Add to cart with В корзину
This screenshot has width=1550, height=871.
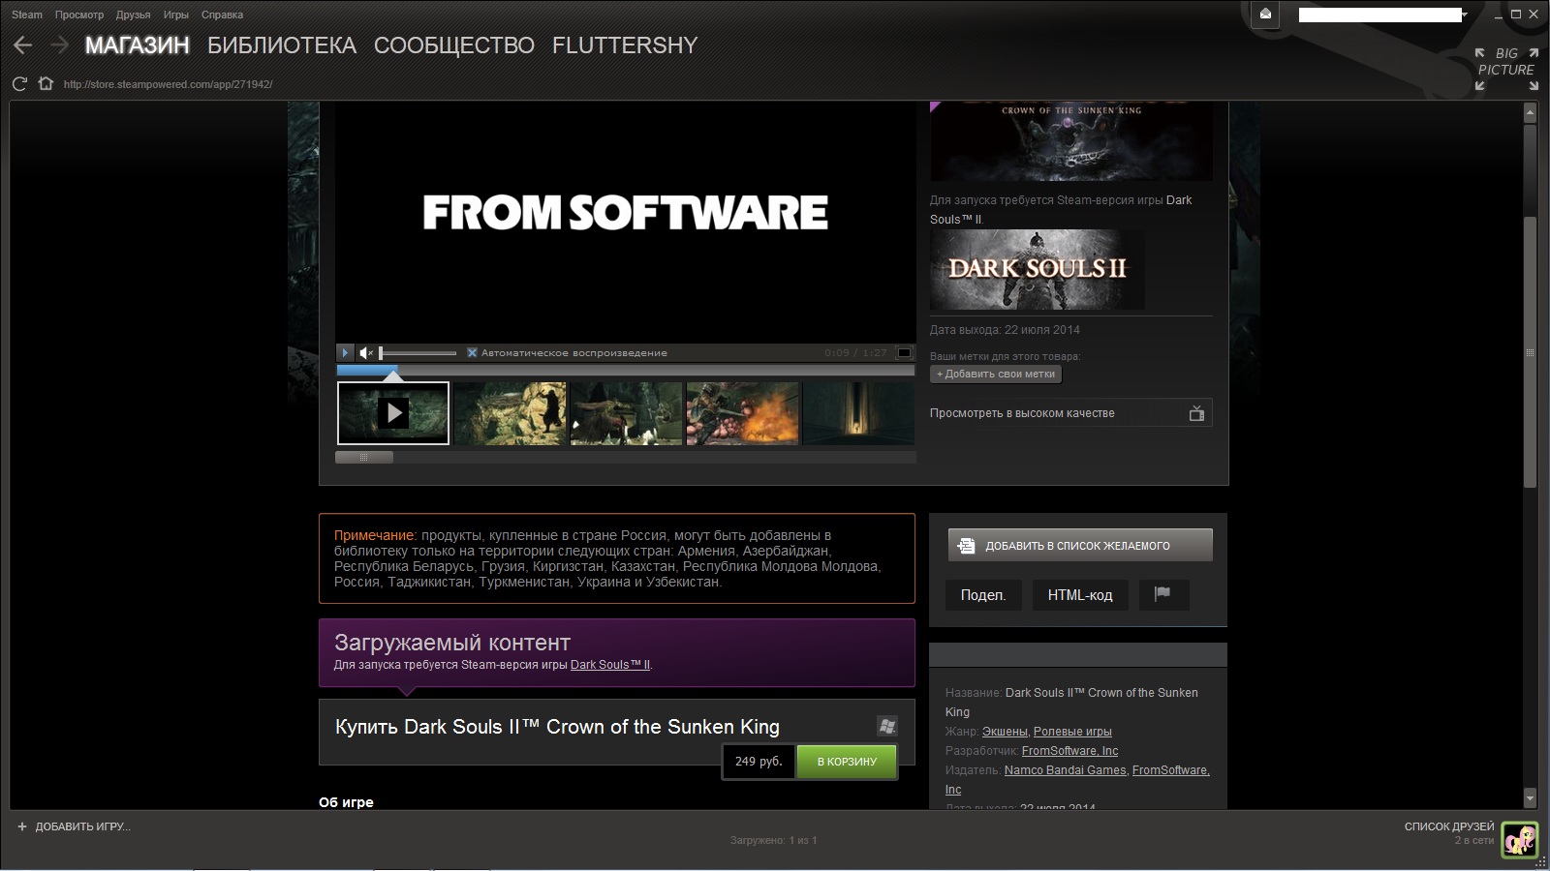click(847, 762)
